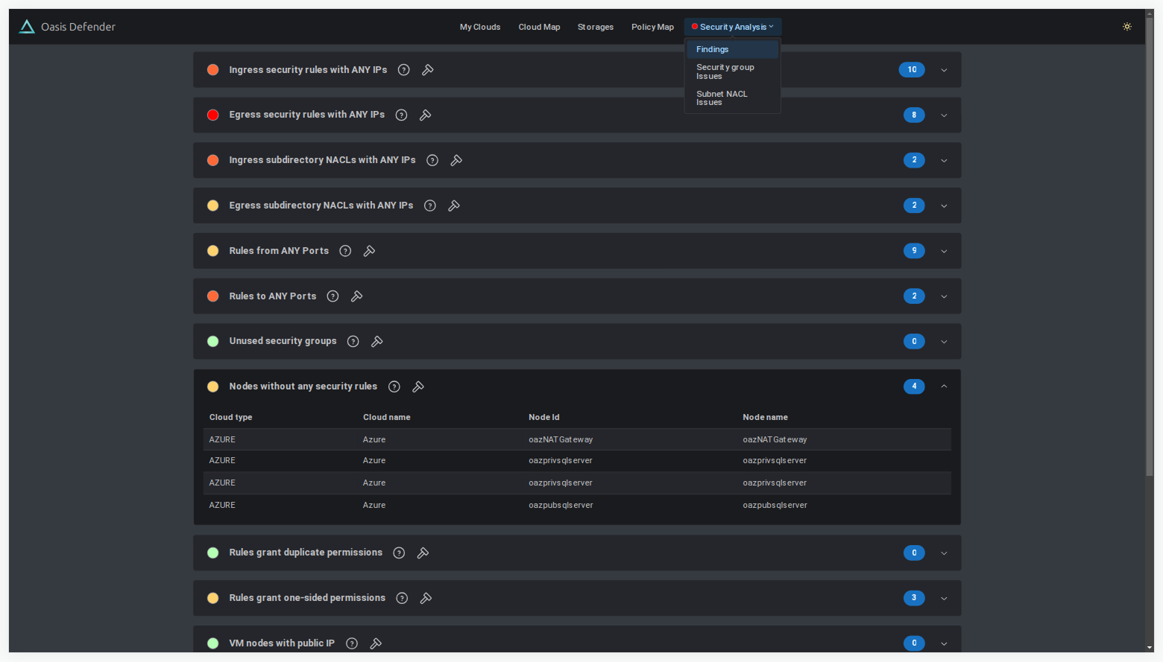This screenshot has height=662, width=1163.
Task: Pin the Ingress subdirectory NACLs finding
Action: point(456,160)
